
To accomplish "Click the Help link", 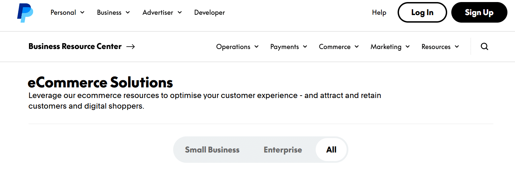I will [x=379, y=13].
